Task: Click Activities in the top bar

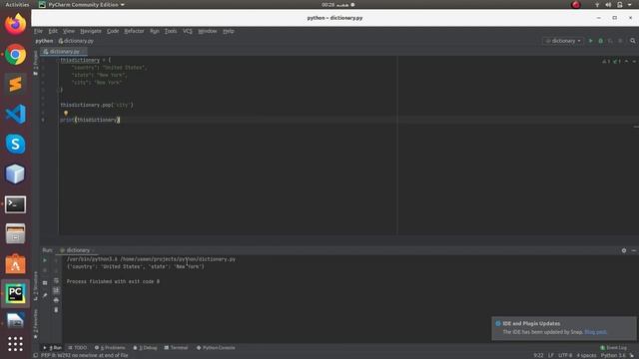Action: [17, 4]
